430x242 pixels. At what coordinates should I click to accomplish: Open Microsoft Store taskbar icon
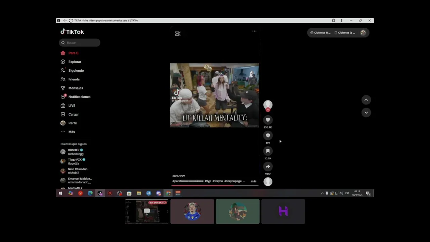pos(129,193)
